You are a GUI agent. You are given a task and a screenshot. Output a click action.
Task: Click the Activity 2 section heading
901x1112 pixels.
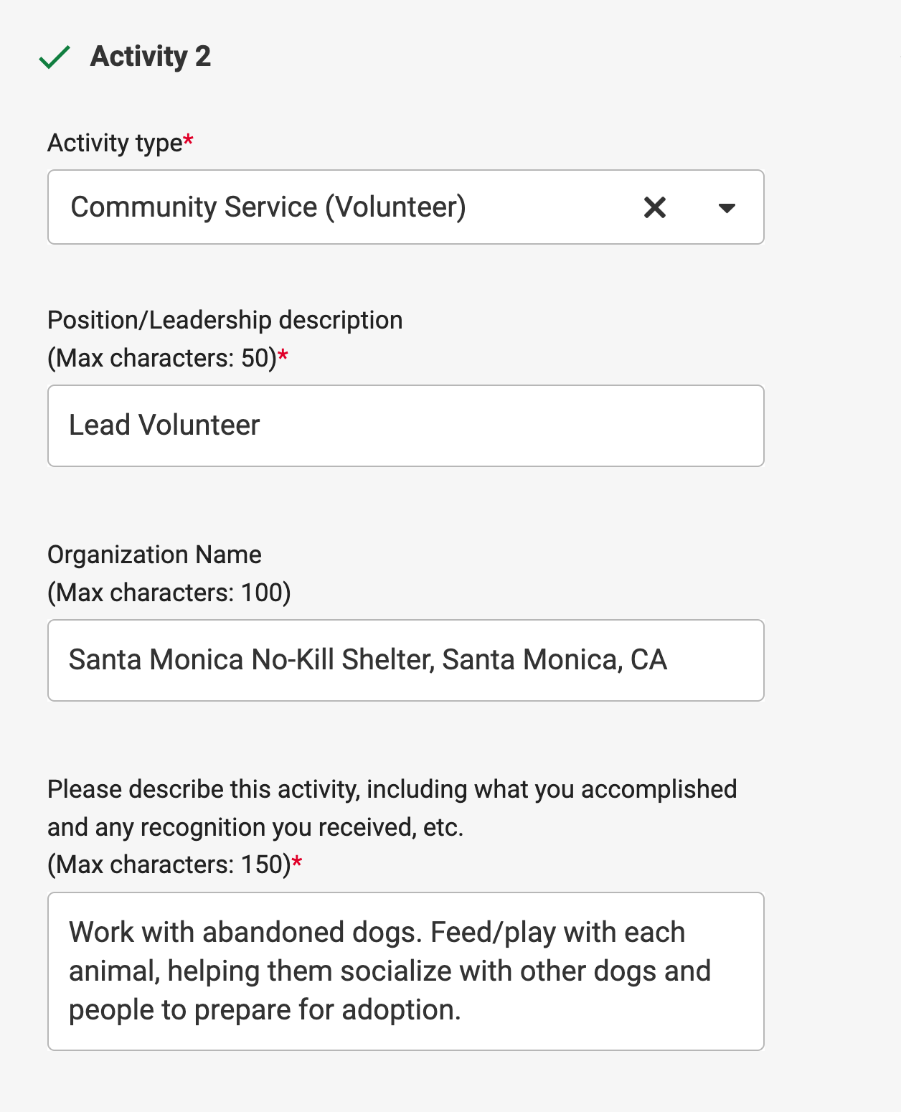pos(151,57)
